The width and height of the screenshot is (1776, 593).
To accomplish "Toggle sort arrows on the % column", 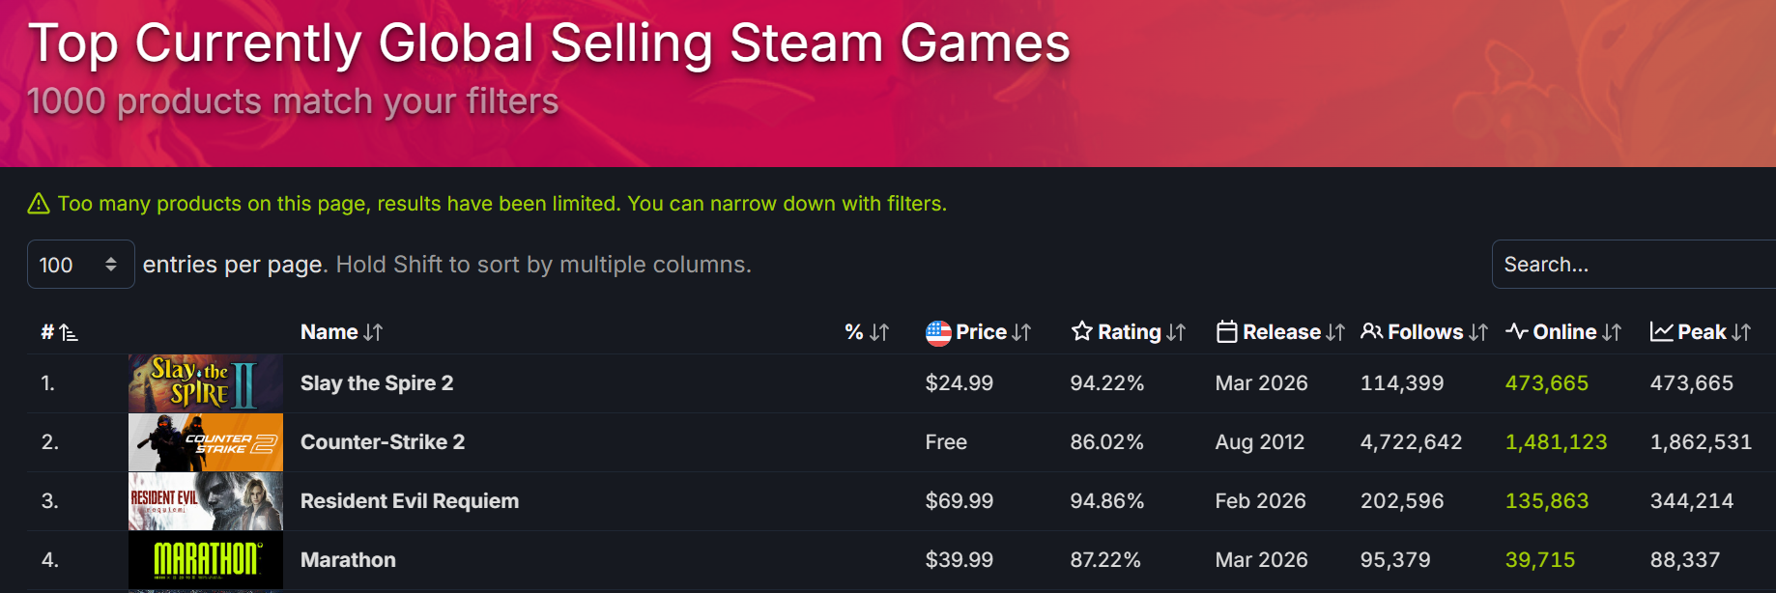I will pyautogui.click(x=879, y=332).
